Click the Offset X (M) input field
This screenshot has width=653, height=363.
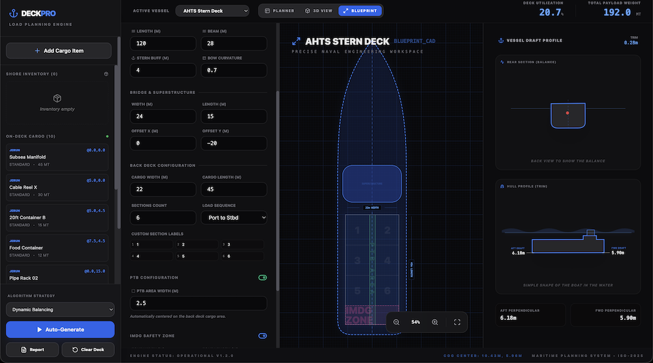point(163,143)
